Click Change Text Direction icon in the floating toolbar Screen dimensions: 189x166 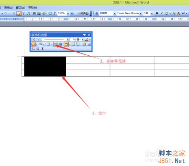[89, 44]
